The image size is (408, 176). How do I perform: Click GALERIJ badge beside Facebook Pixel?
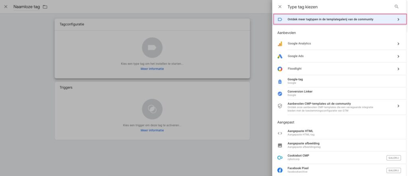click(x=393, y=170)
